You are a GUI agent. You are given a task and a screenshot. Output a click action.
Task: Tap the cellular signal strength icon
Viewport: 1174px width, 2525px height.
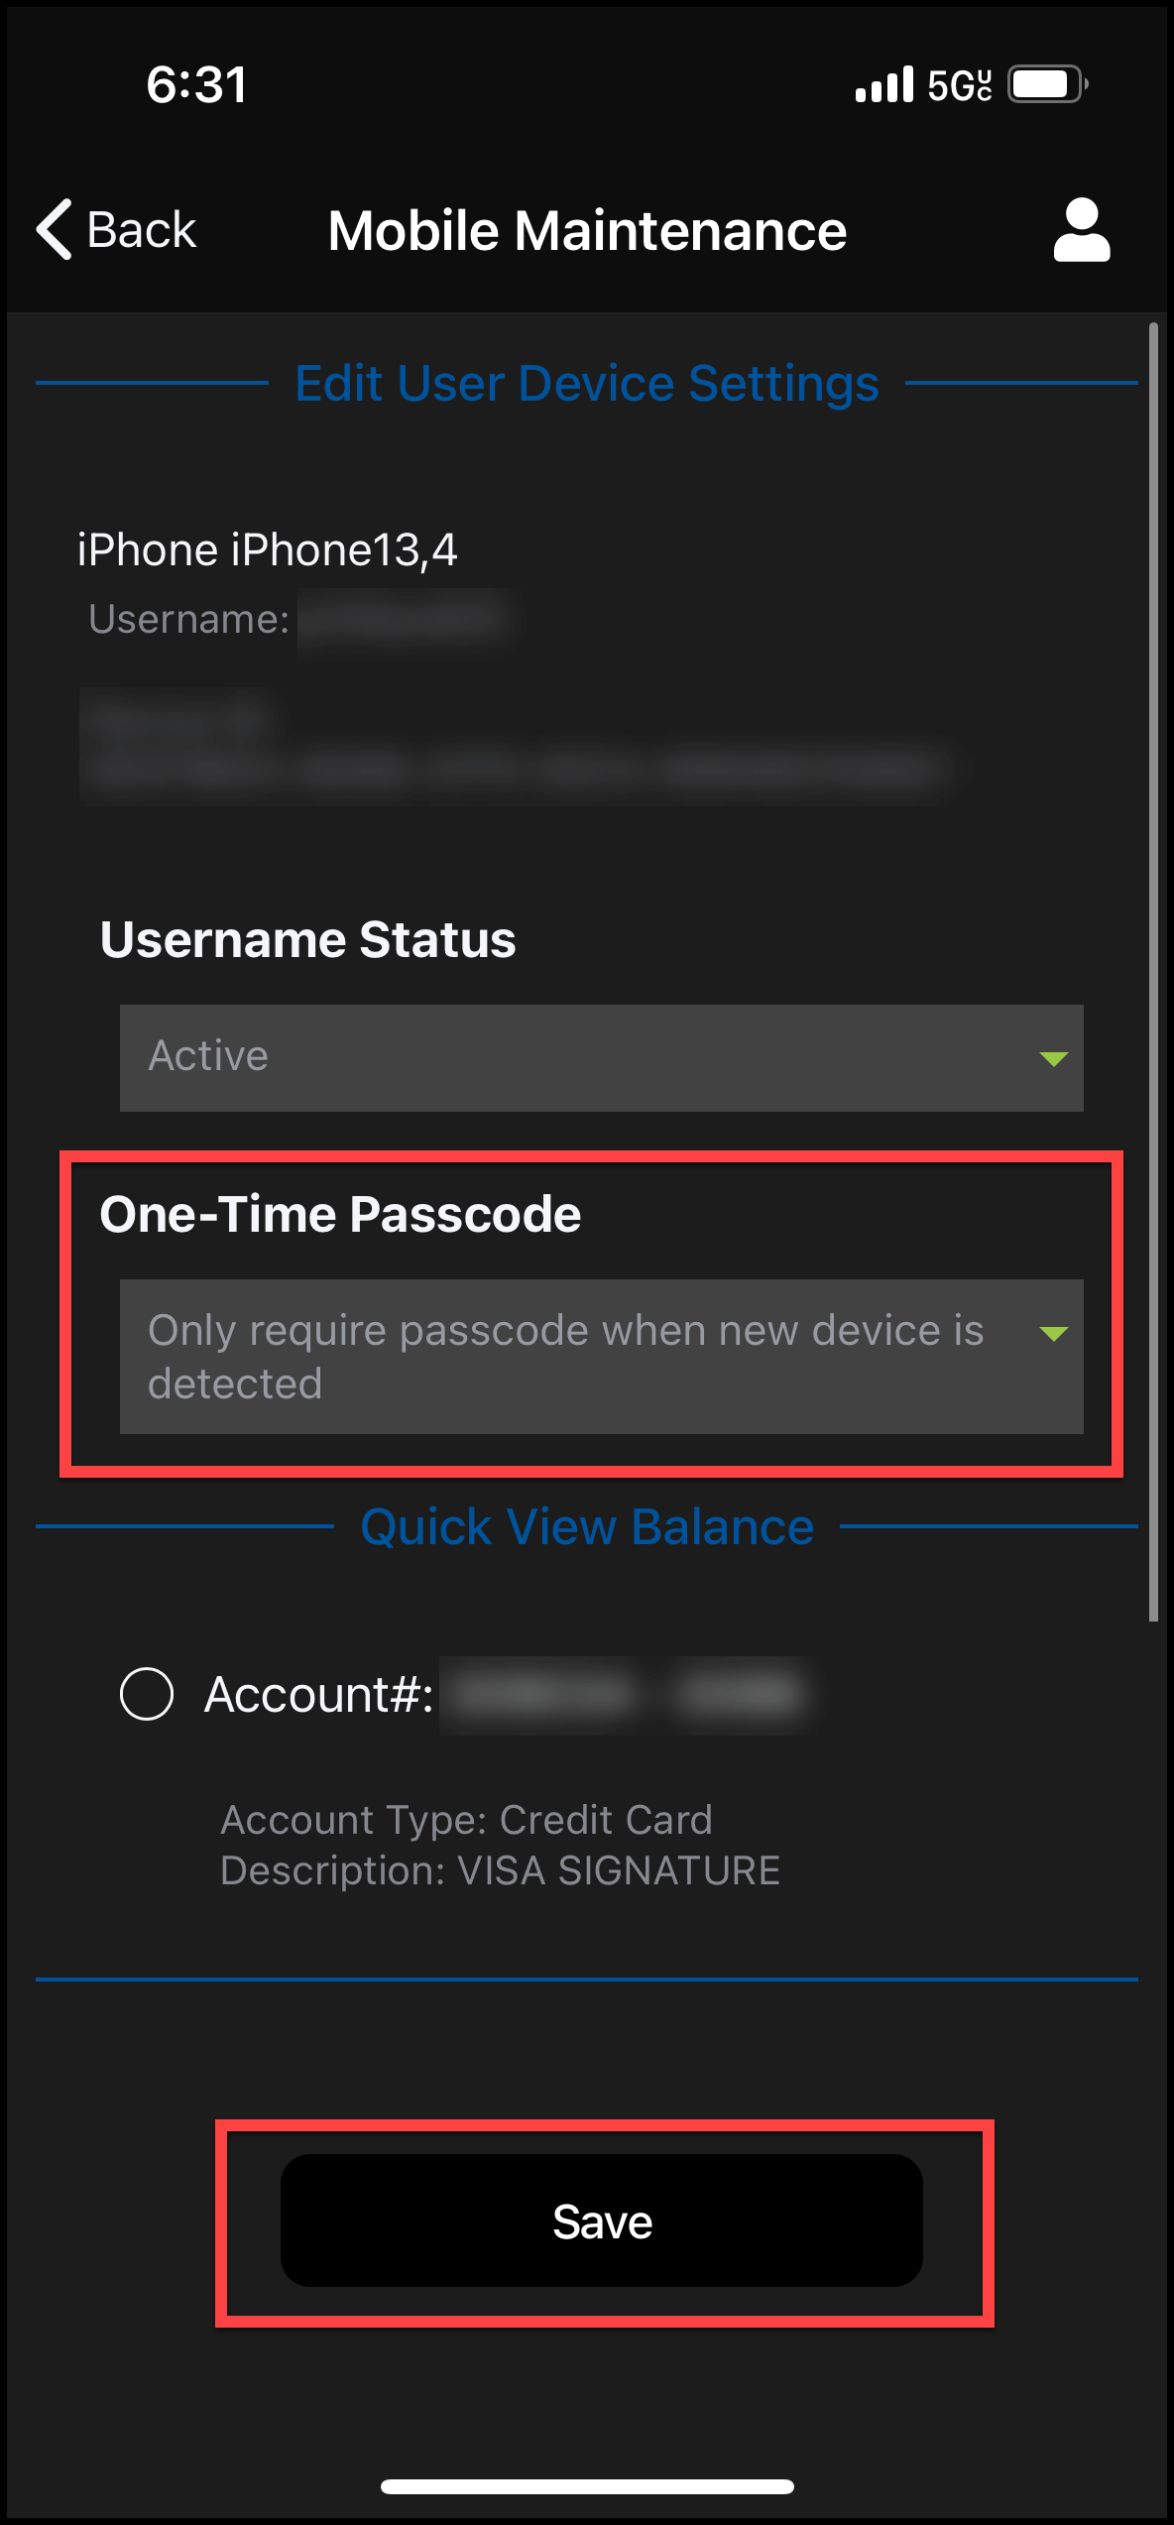click(883, 85)
